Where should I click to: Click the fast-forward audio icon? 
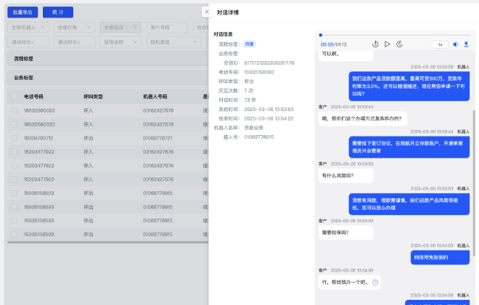[400, 44]
